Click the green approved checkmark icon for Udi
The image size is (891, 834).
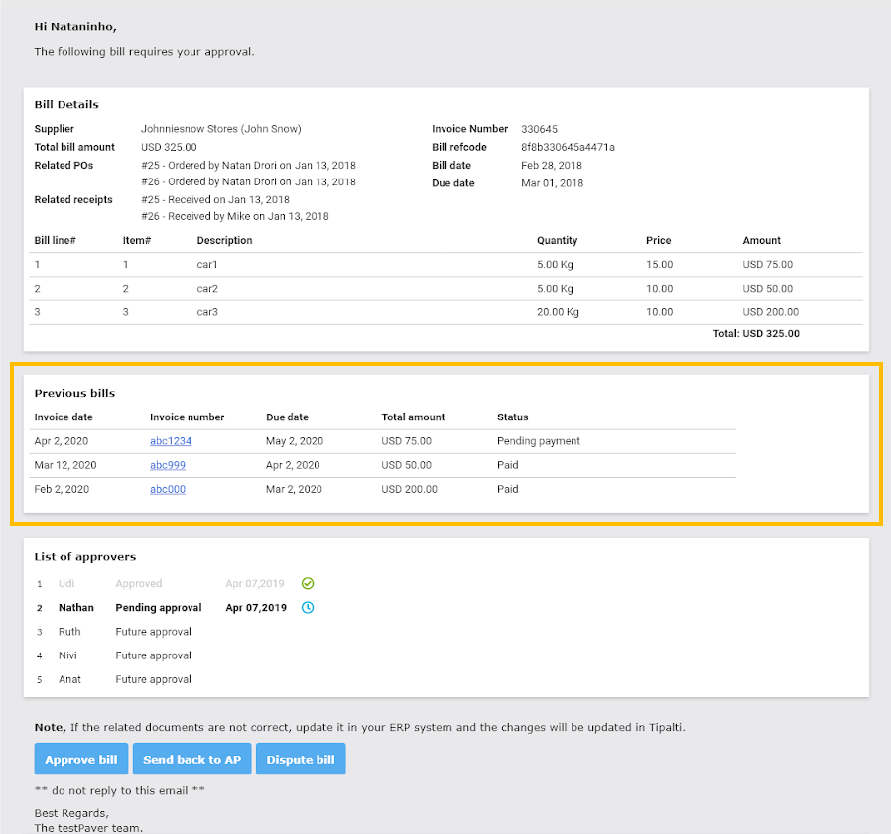(x=308, y=583)
